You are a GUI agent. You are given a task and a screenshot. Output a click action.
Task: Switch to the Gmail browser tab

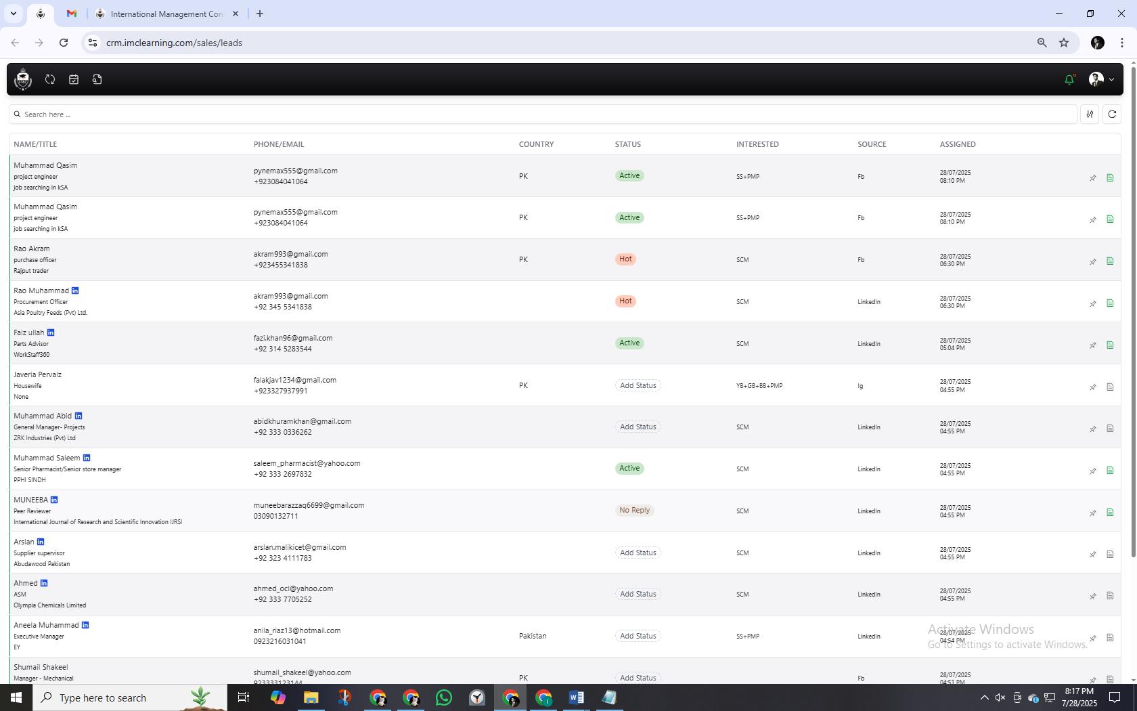coord(72,14)
